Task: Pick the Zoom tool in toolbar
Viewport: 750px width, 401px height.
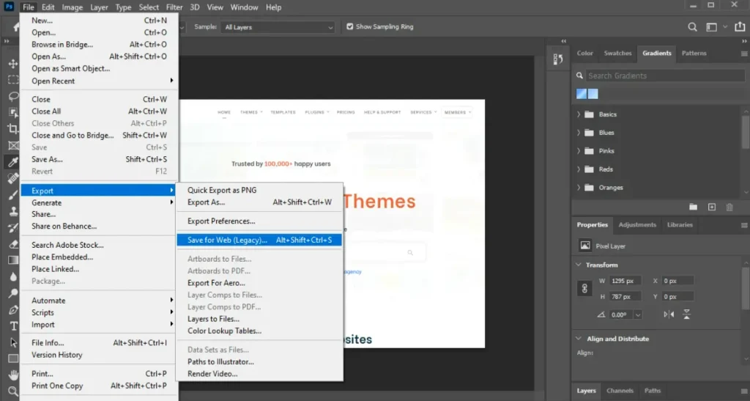Action: pos(13,391)
